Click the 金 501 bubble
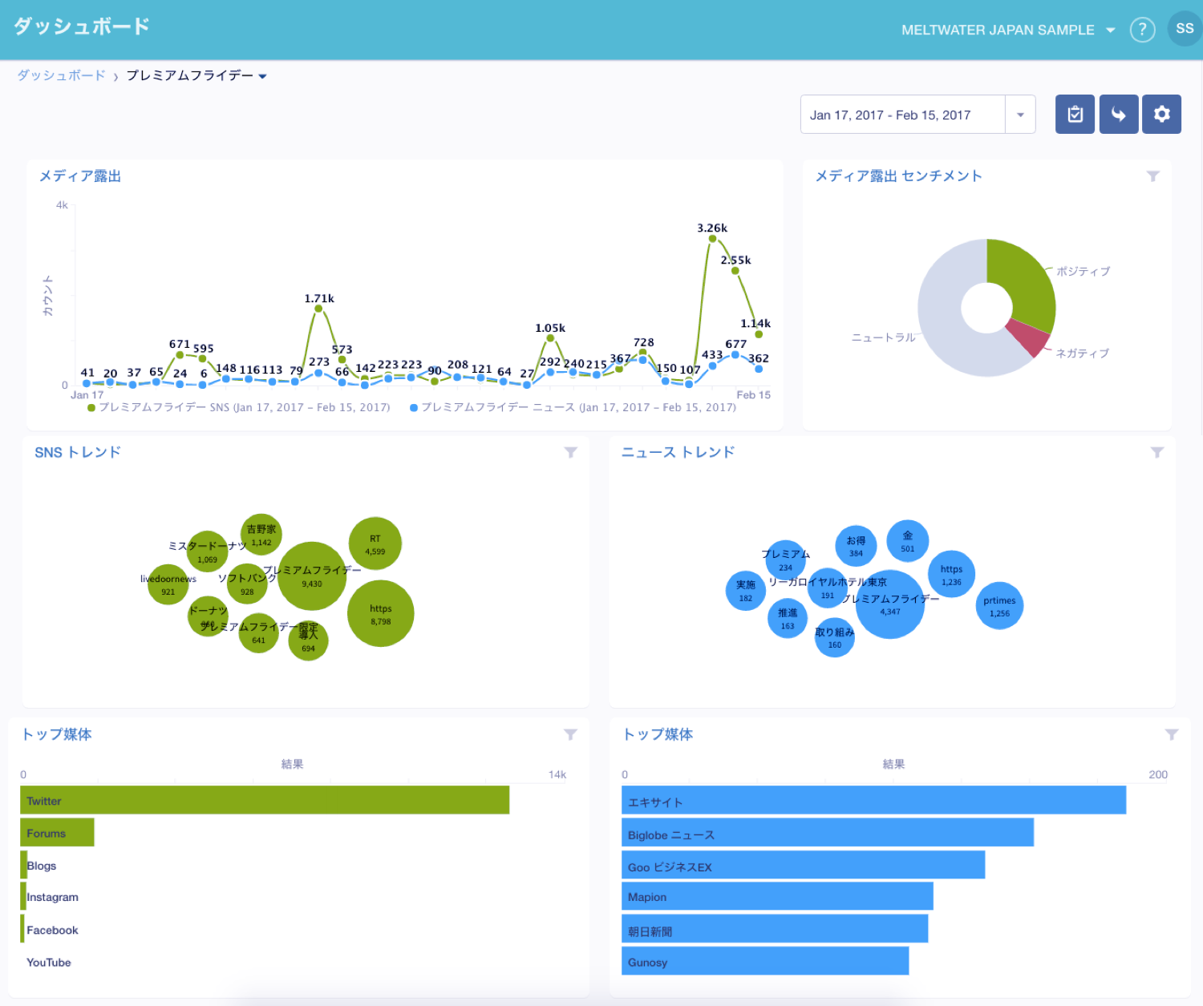Image resolution: width=1203 pixels, height=1006 pixels. coord(908,540)
